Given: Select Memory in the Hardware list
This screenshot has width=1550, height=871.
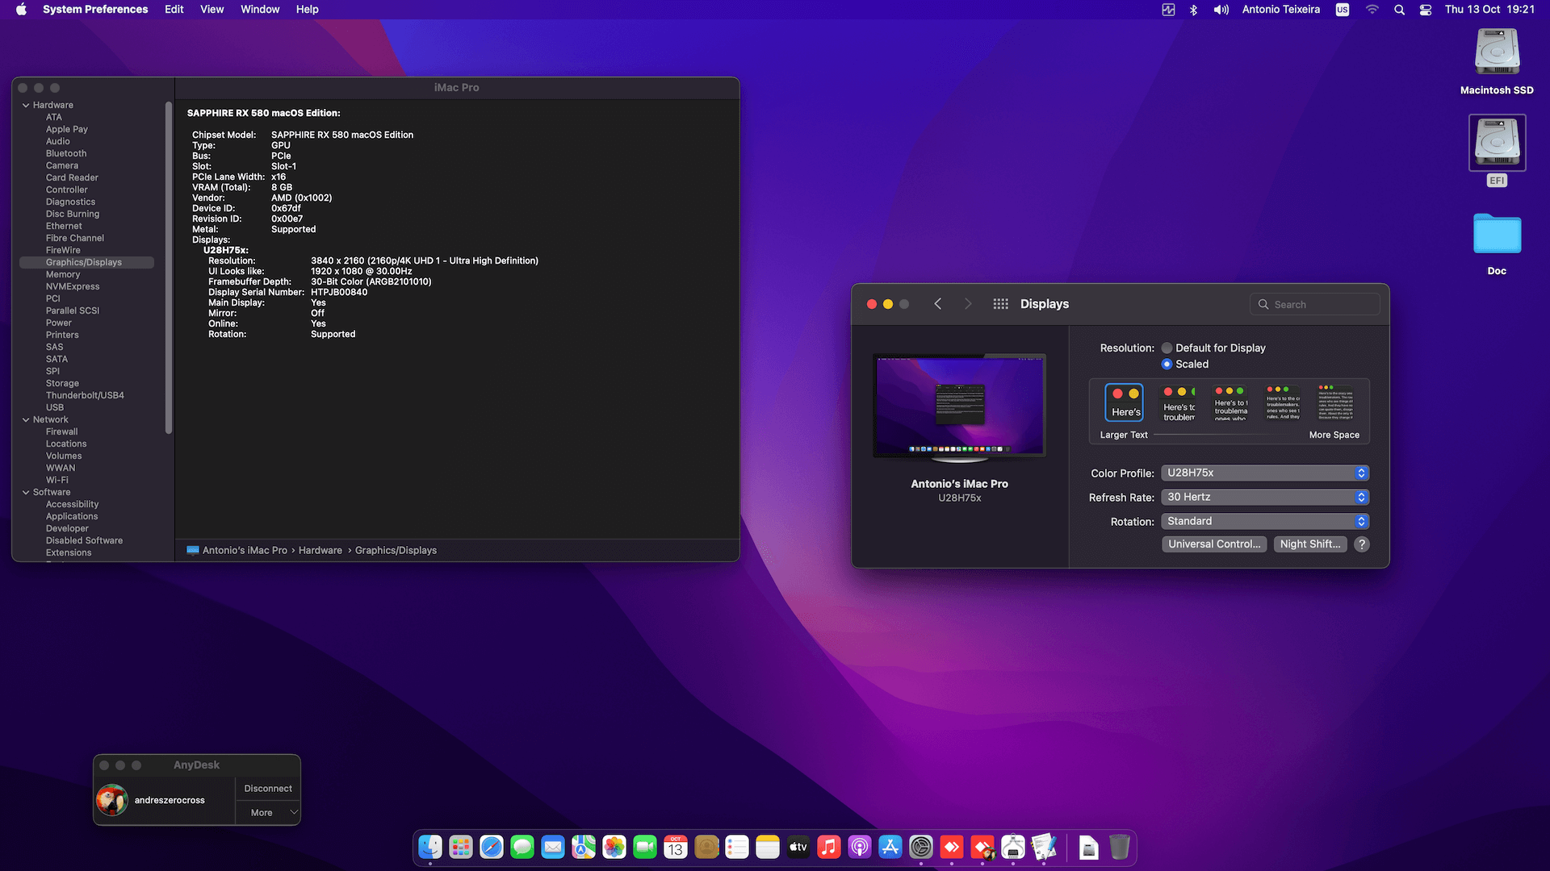Looking at the screenshot, I should click(x=63, y=275).
